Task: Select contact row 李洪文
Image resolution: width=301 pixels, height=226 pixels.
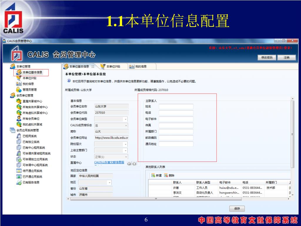Action: [x=219, y=192]
